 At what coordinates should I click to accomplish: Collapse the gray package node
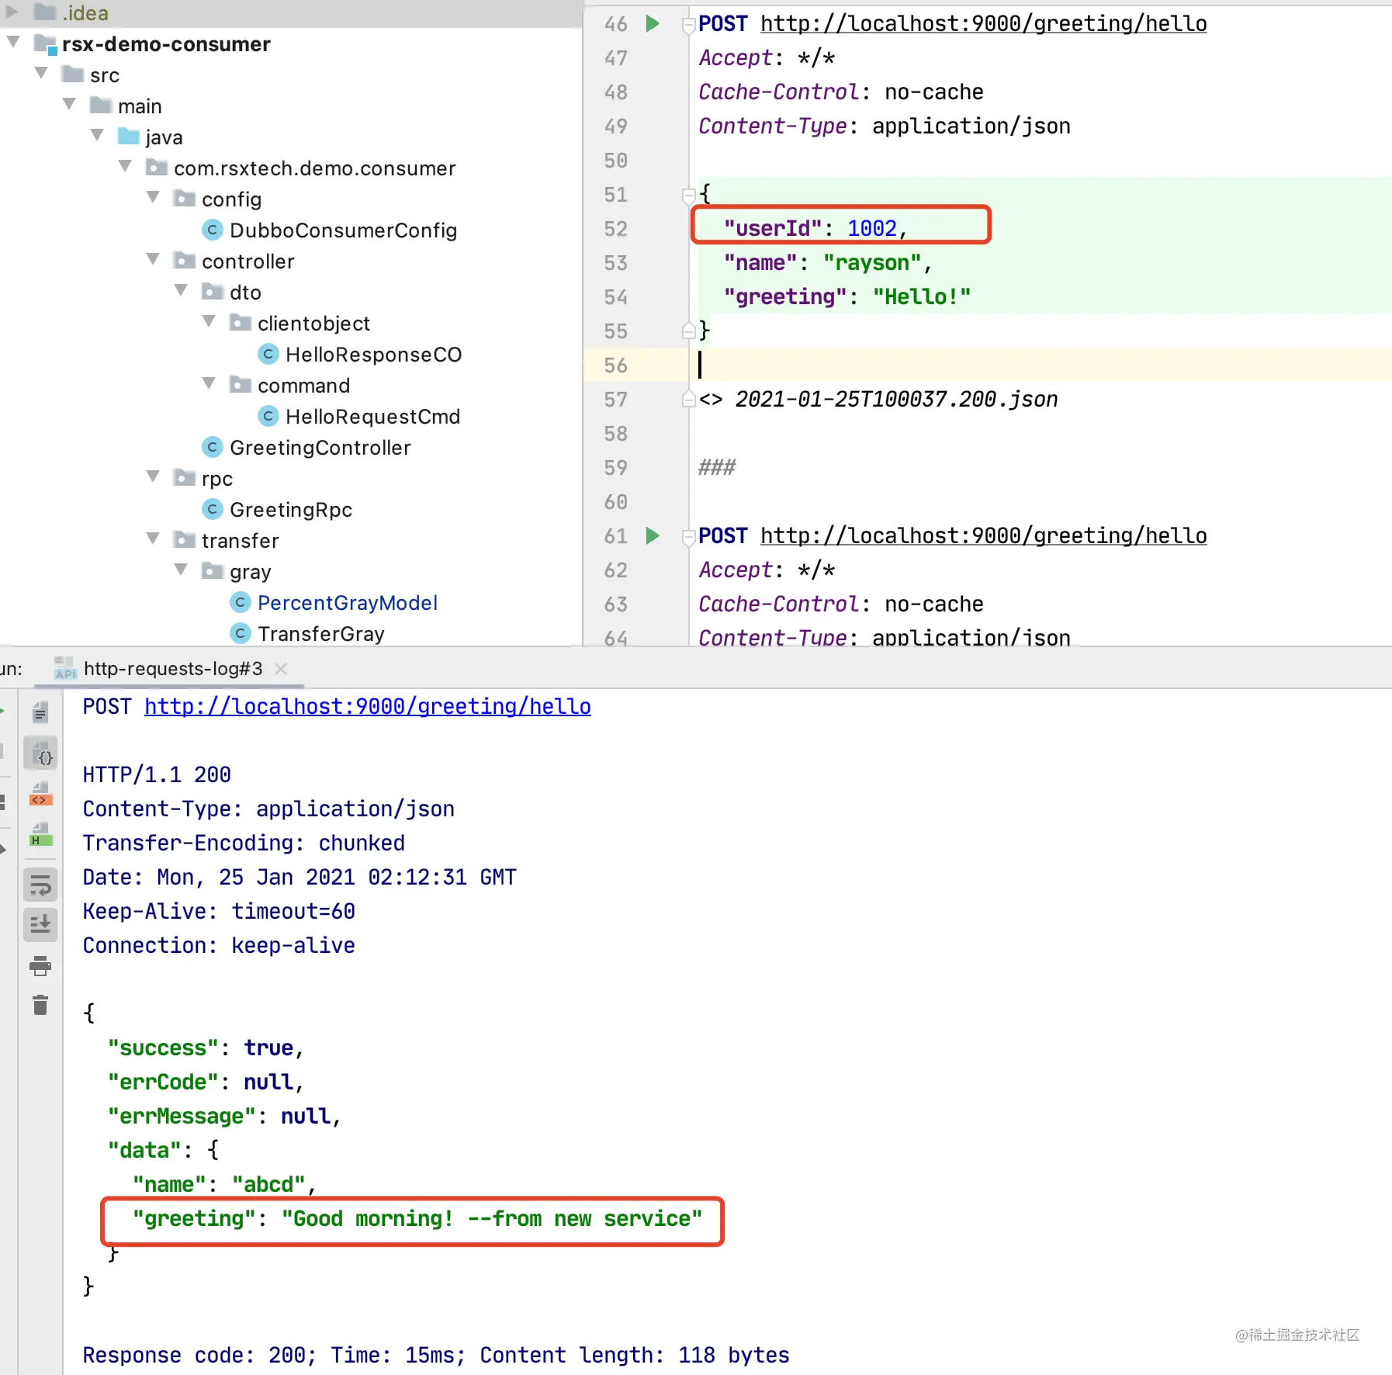[181, 570]
